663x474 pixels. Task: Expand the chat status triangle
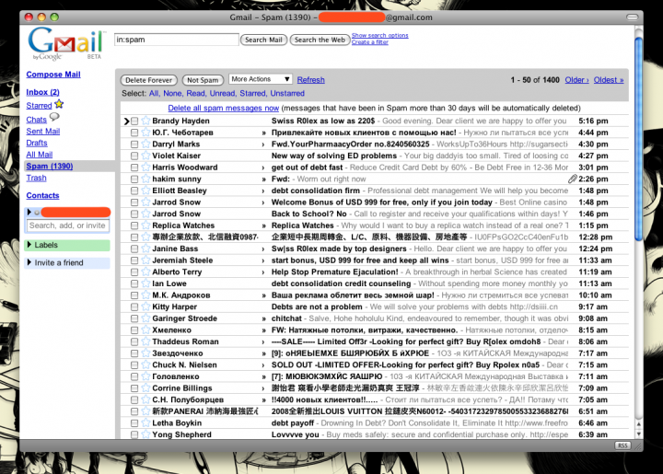pyautogui.click(x=29, y=212)
